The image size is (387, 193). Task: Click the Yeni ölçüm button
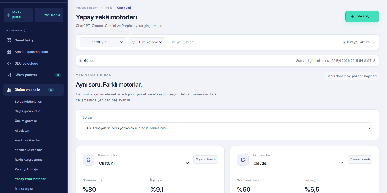[362, 16]
